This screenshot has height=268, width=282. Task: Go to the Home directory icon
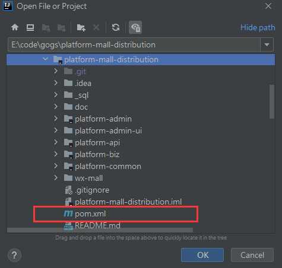(x=15, y=27)
